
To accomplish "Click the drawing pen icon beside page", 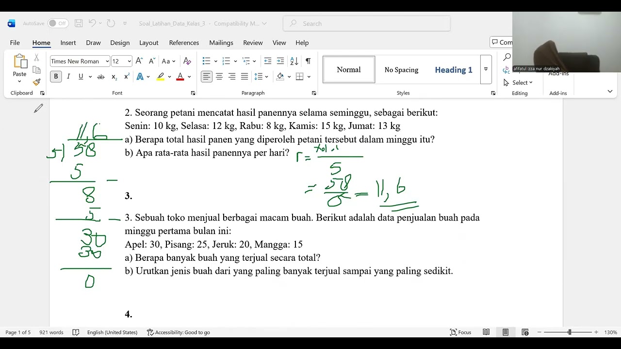I will click(38, 109).
